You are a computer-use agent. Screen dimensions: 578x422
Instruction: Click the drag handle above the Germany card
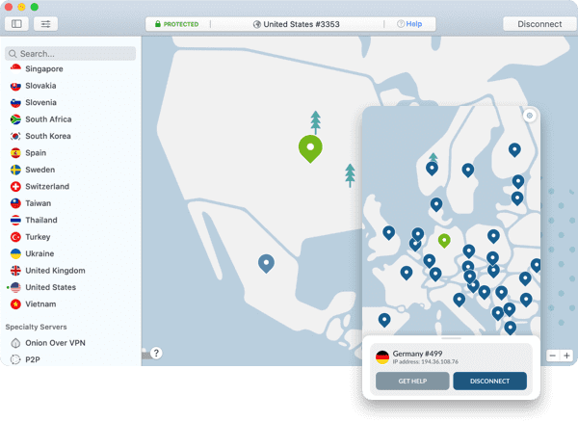click(x=451, y=338)
